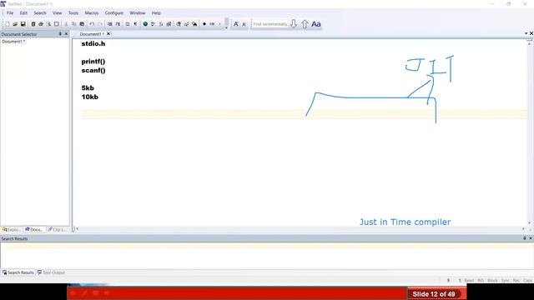Click the block unindent icon
The width and height of the screenshot is (534, 300).
point(109,24)
